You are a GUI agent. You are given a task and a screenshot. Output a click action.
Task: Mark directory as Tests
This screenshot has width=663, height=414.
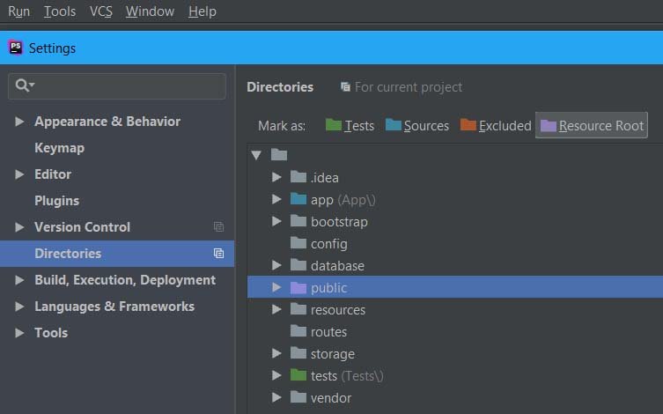(350, 125)
